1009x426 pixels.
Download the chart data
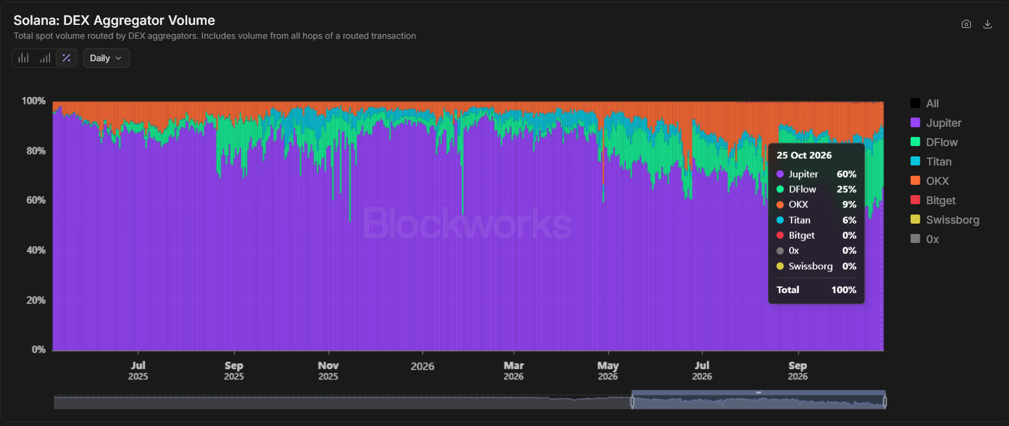[x=988, y=24]
